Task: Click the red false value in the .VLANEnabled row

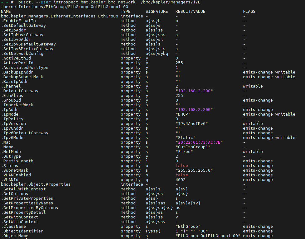Action: click(x=182, y=175)
